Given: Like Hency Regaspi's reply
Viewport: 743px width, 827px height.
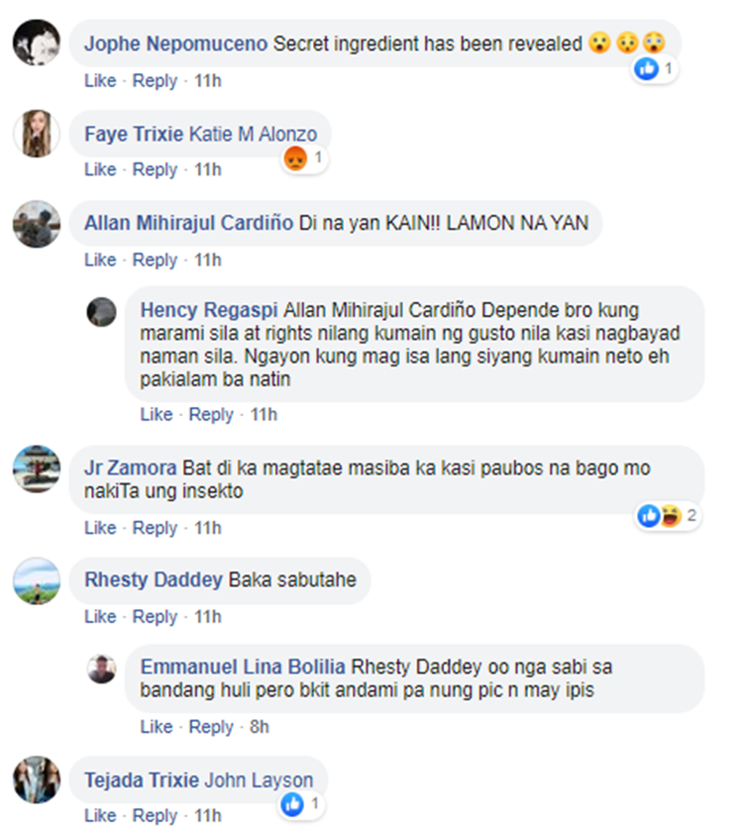Looking at the screenshot, I should coord(157,415).
